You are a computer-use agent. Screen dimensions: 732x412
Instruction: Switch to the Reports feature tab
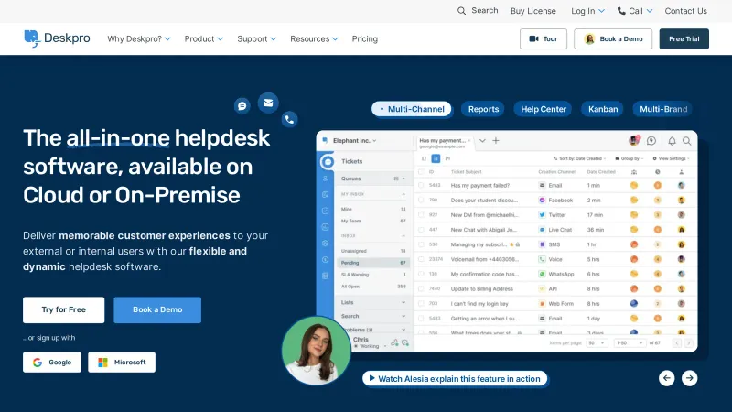tap(483, 109)
